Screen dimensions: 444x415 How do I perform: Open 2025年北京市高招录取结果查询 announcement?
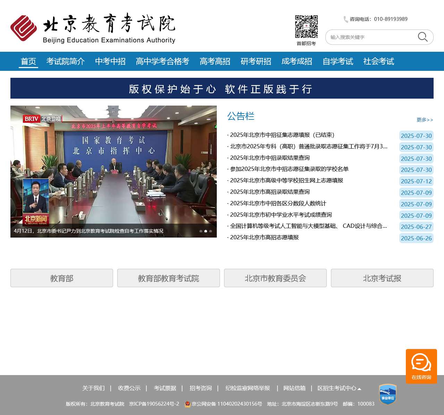coord(270,192)
